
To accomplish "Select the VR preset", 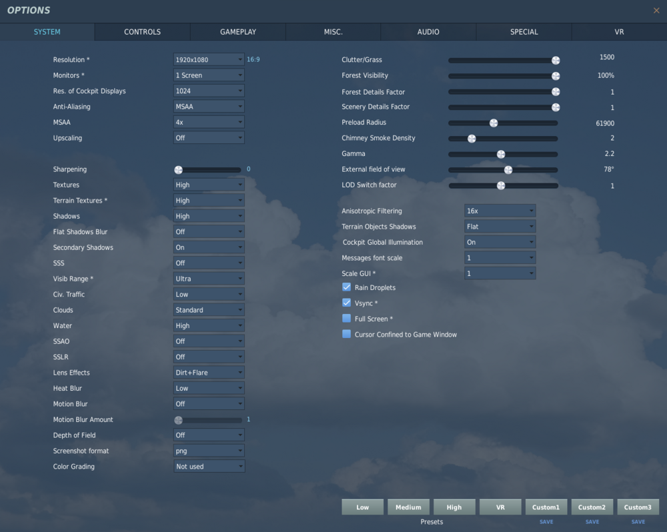I will pos(500,507).
